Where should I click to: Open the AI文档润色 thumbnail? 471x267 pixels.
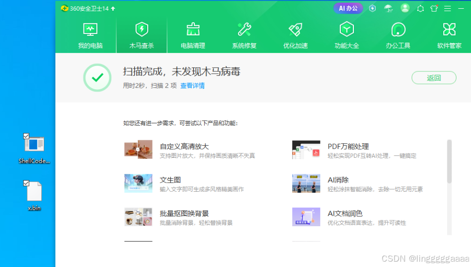(306, 217)
